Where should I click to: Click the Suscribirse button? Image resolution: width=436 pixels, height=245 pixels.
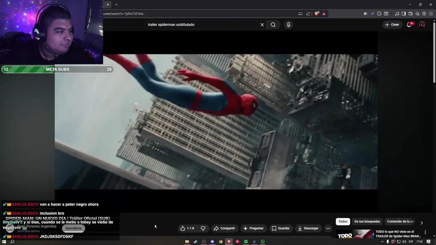pos(74,228)
